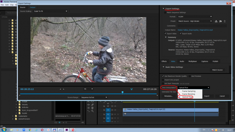235x132 pixels.
Task: Click the Adobe Premiere taskbar icon
Action: coord(67,130)
